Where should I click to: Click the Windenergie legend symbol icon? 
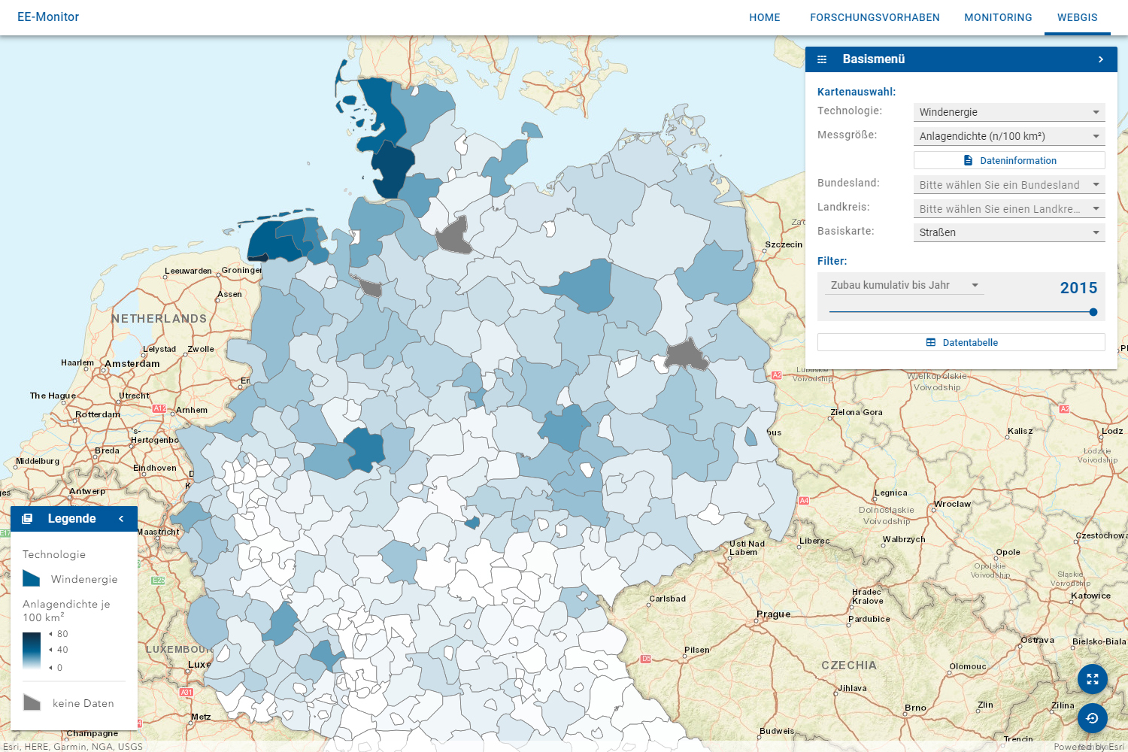(x=32, y=578)
